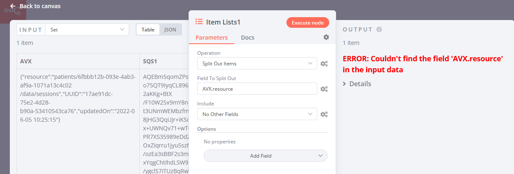Click the Output info icon
The height and width of the screenshot is (174, 514).
point(379,29)
